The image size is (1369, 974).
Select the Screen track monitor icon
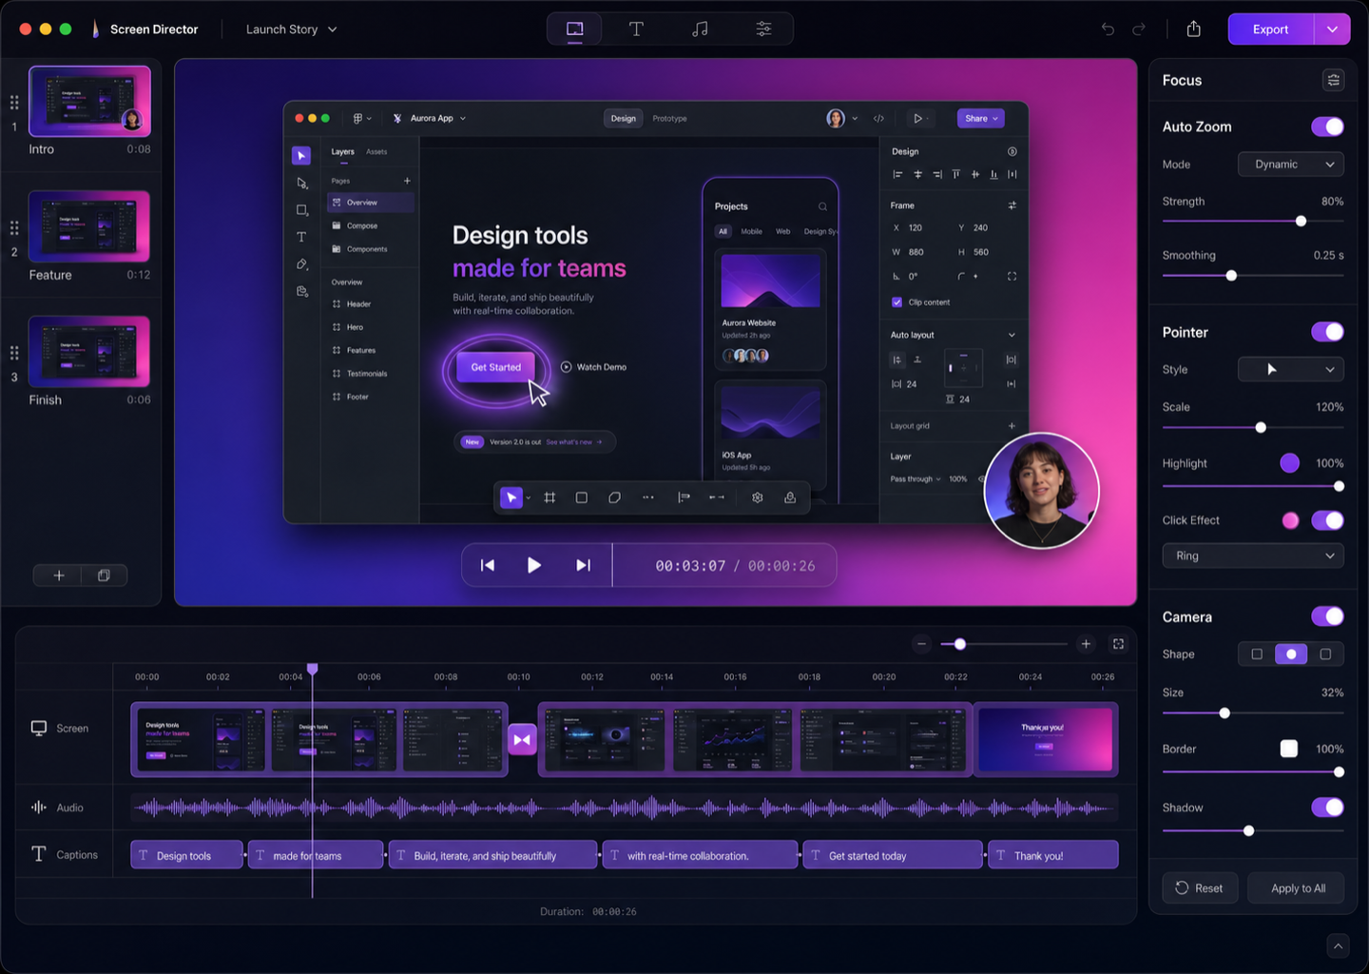coord(39,728)
